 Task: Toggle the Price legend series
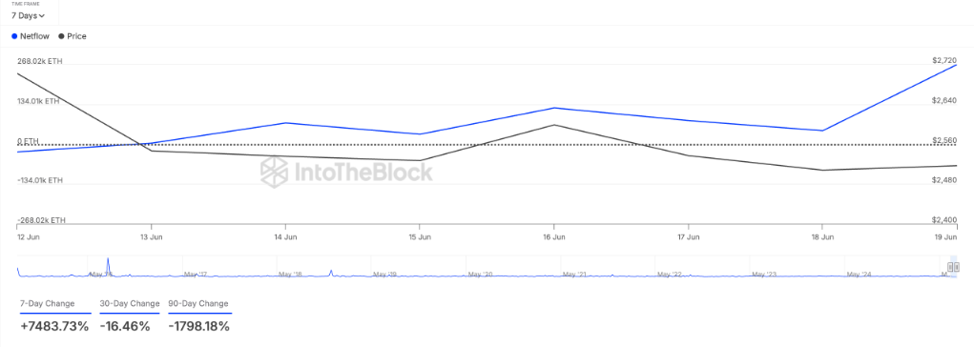click(73, 36)
